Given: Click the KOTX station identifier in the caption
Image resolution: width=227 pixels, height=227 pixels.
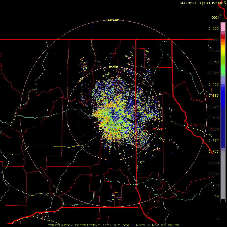Looking at the screenshot, I should [x=141, y=225].
